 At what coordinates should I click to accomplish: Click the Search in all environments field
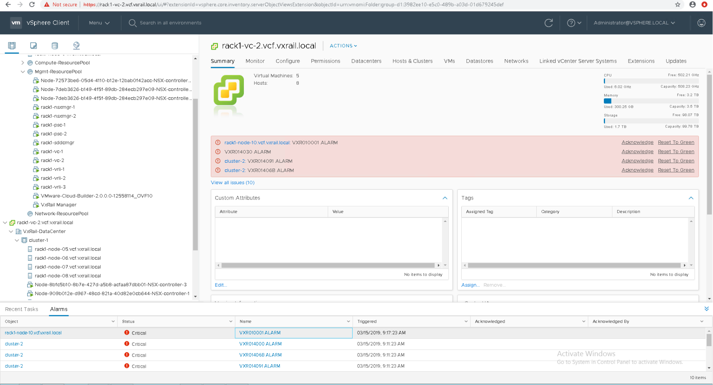point(170,23)
